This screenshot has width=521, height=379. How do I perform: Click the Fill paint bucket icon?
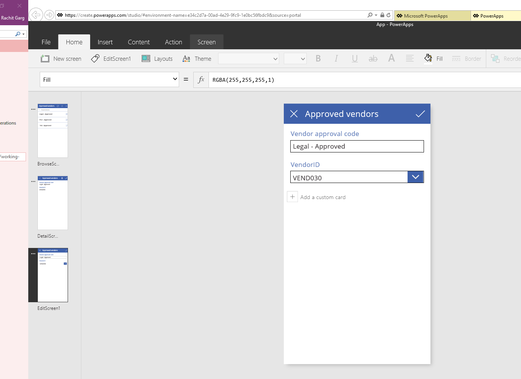[428, 58]
